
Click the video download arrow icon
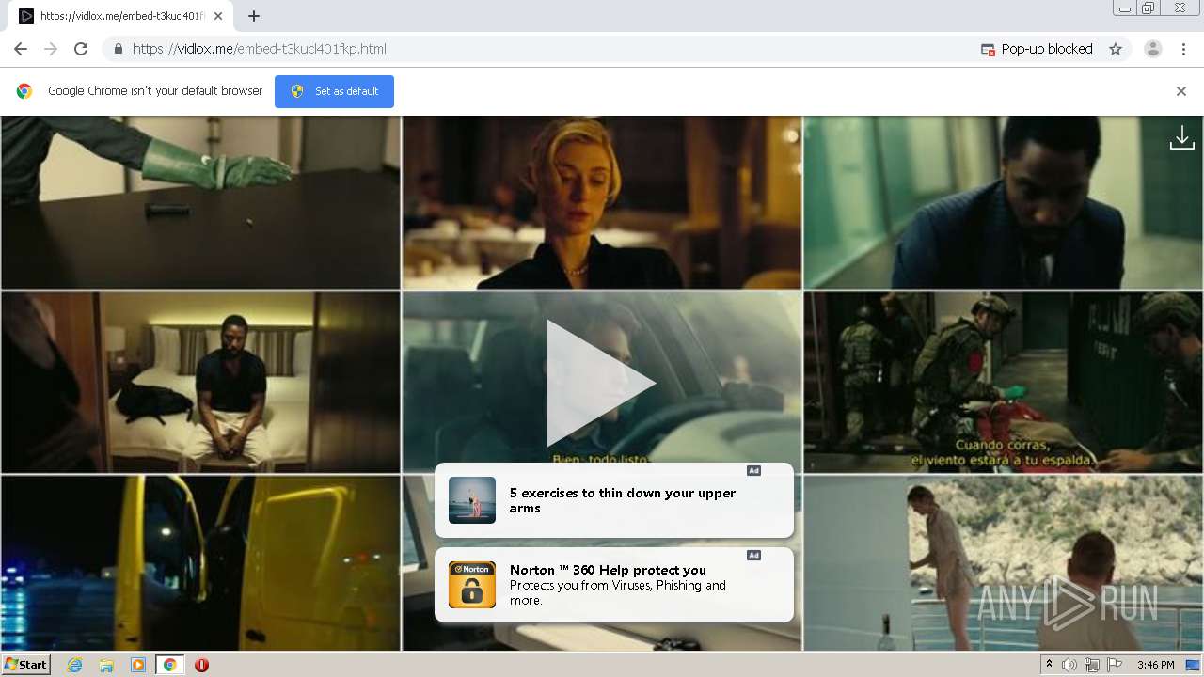click(x=1181, y=138)
